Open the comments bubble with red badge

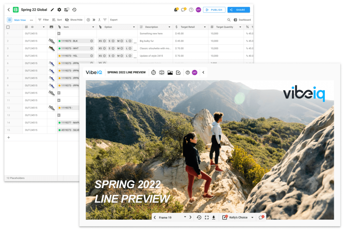(260, 218)
